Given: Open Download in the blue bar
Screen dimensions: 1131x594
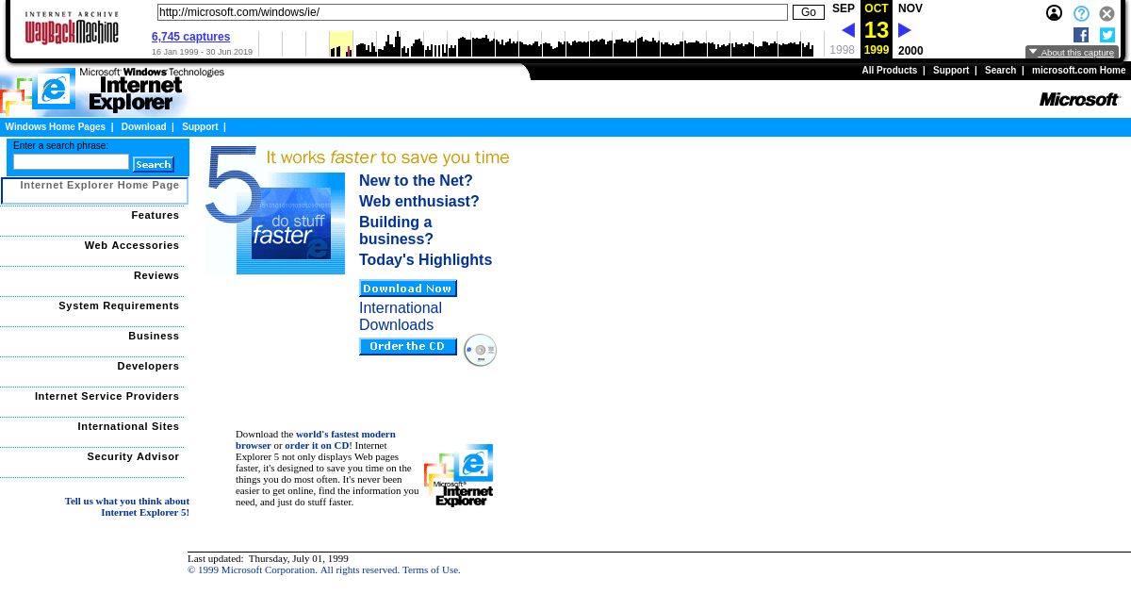Looking at the screenshot, I should click(x=143, y=126).
